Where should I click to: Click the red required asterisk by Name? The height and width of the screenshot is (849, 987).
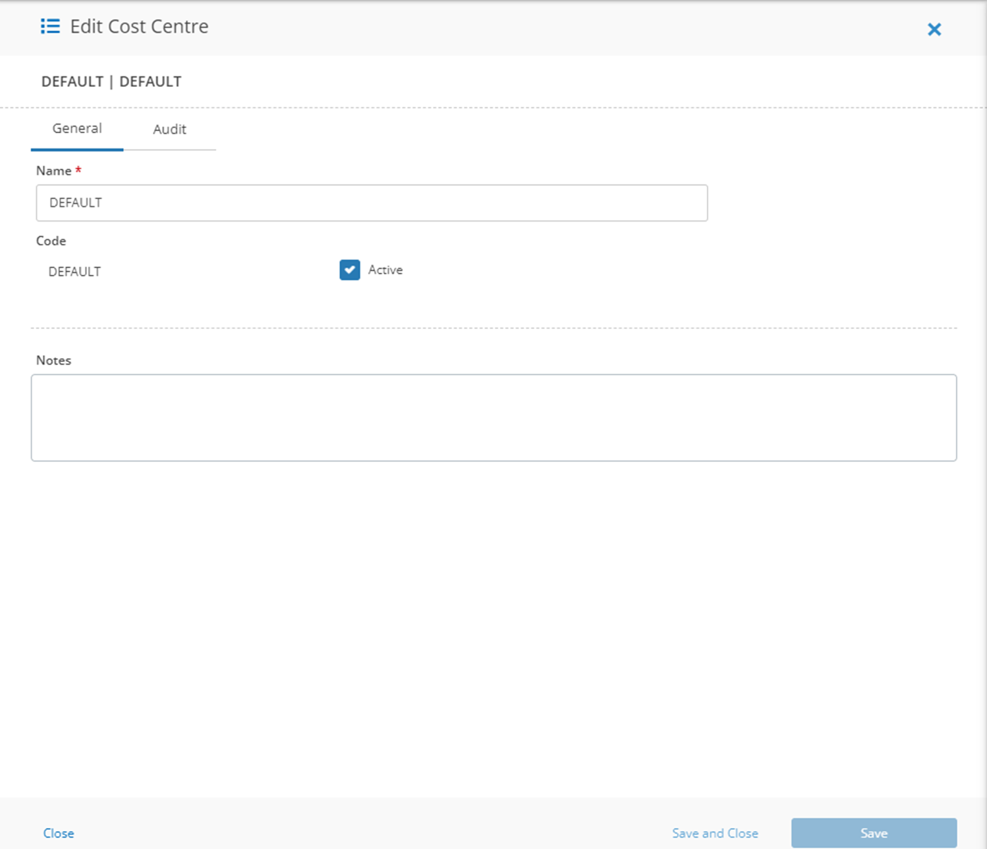click(78, 170)
